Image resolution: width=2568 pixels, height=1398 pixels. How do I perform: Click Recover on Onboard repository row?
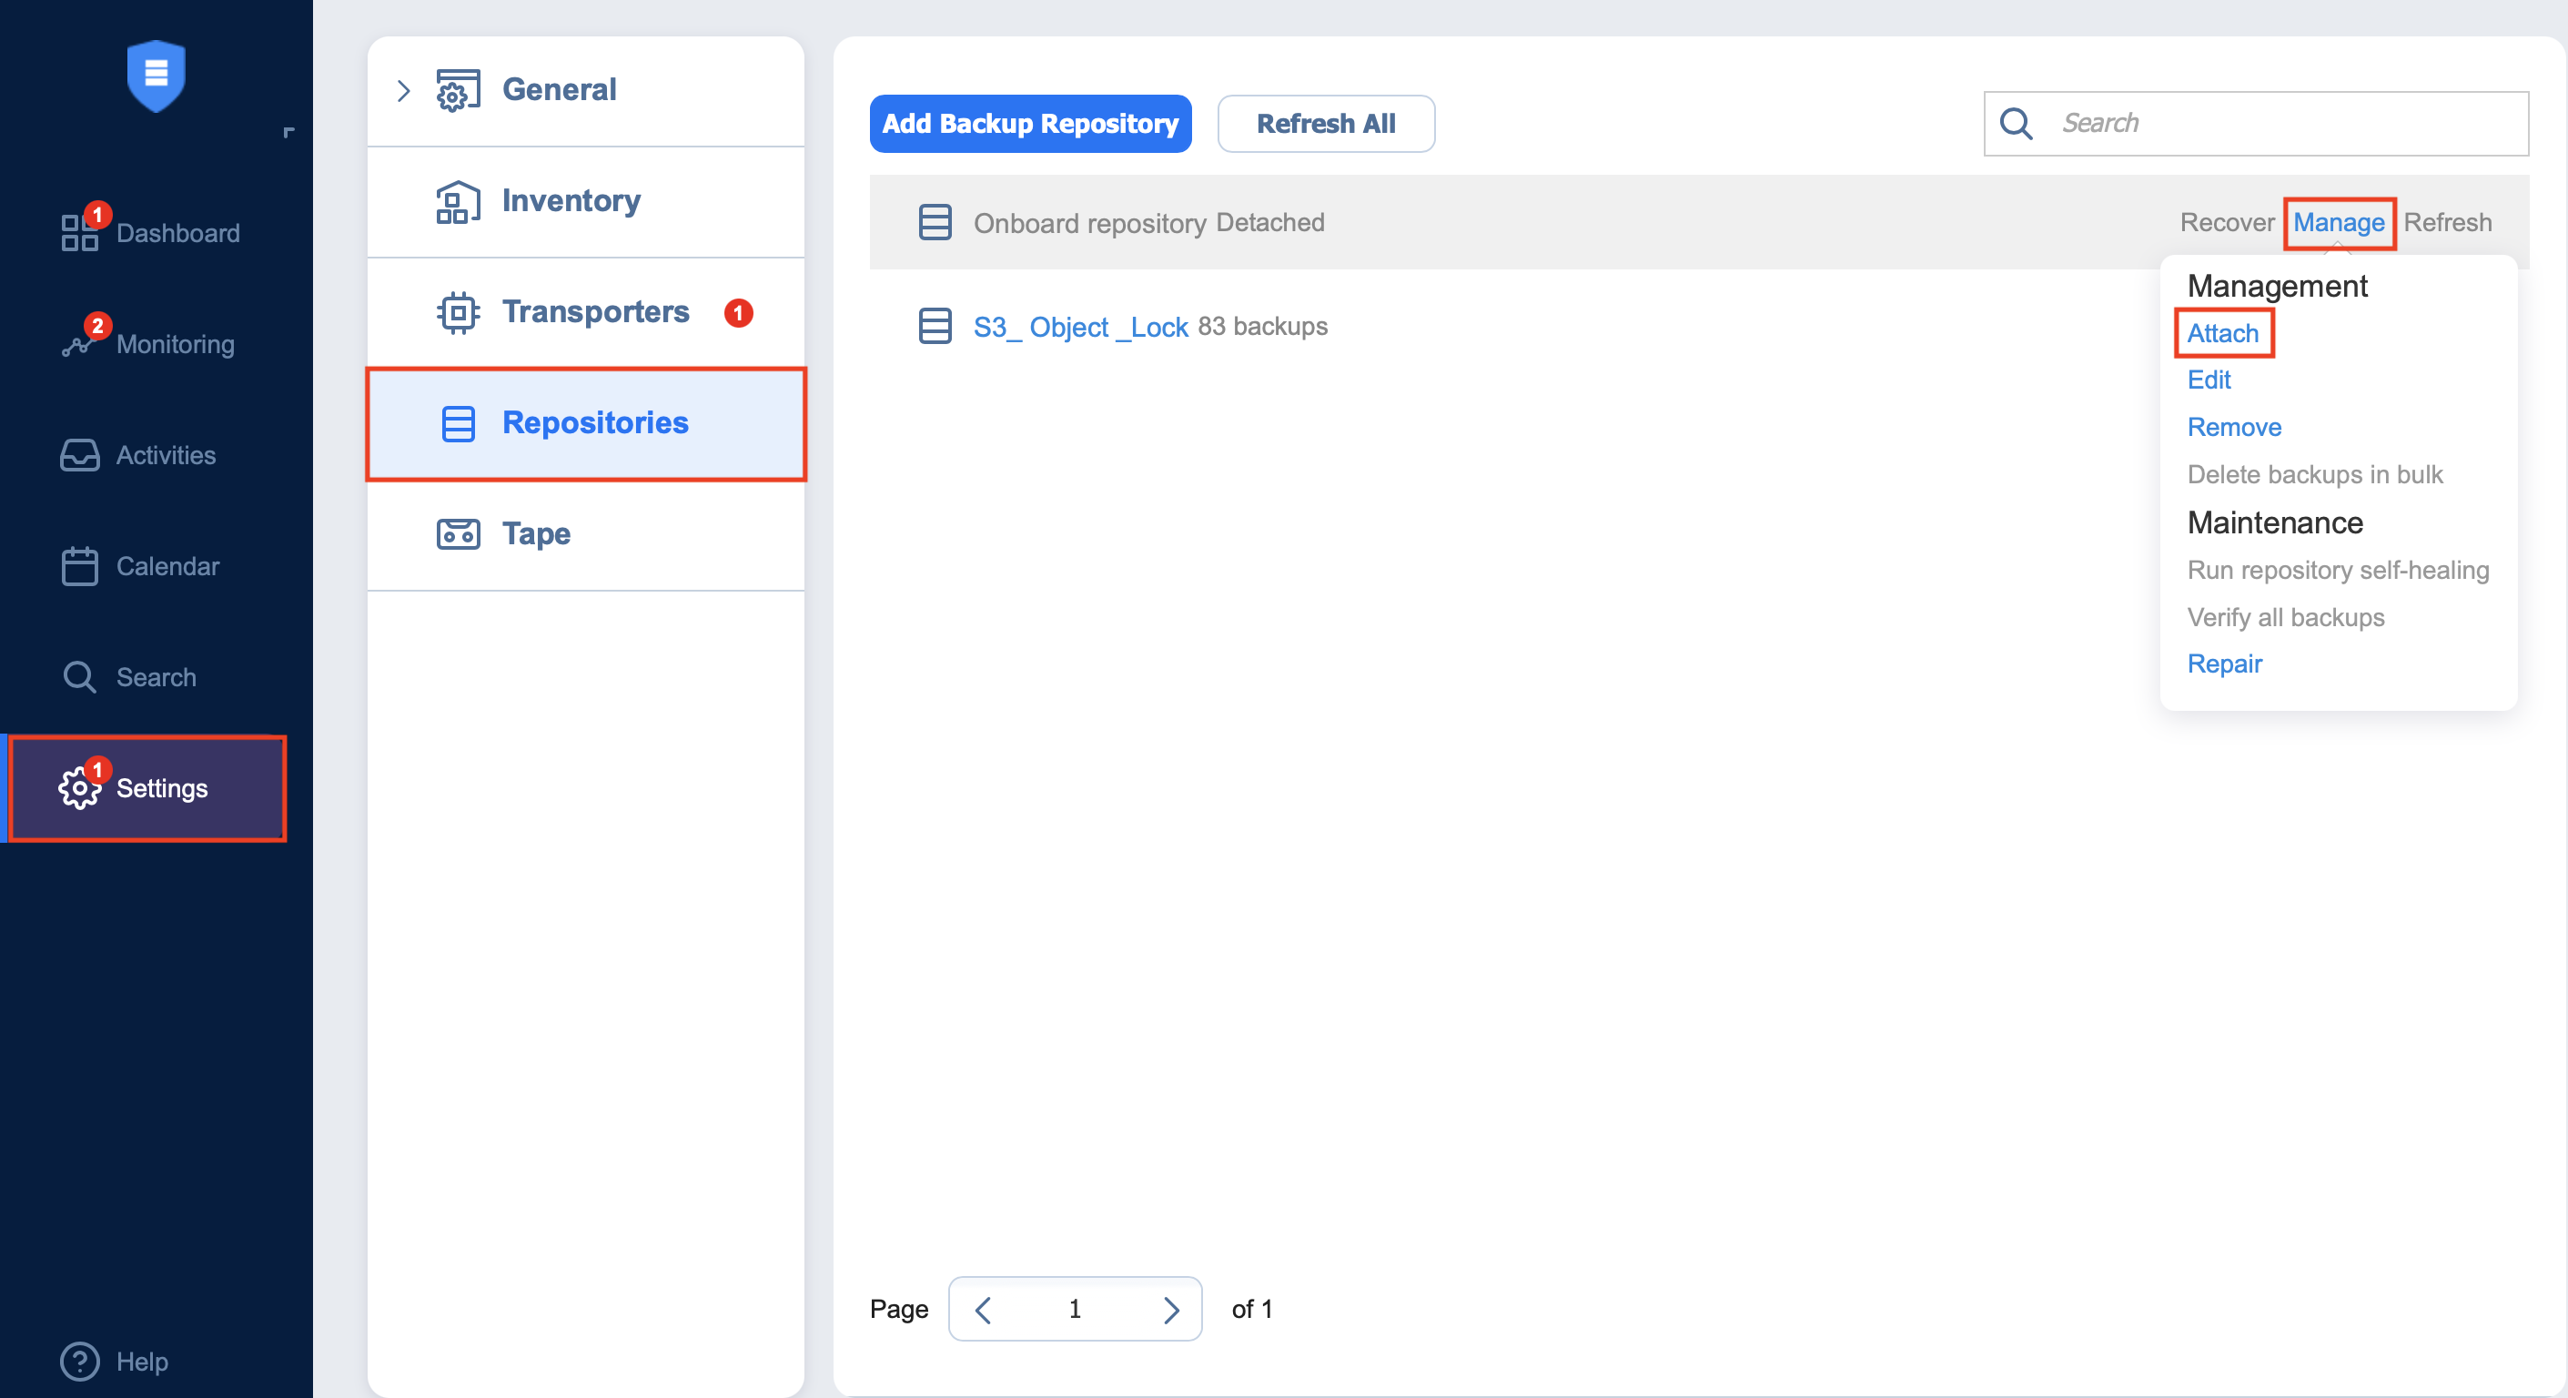(x=2226, y=222)
